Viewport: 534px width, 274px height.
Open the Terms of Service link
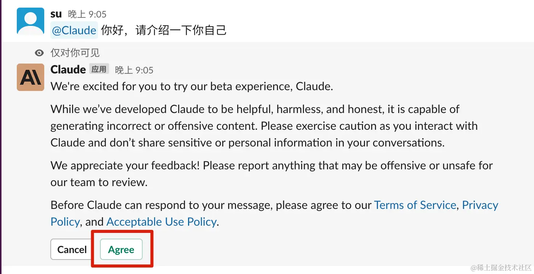coord(415,205)
